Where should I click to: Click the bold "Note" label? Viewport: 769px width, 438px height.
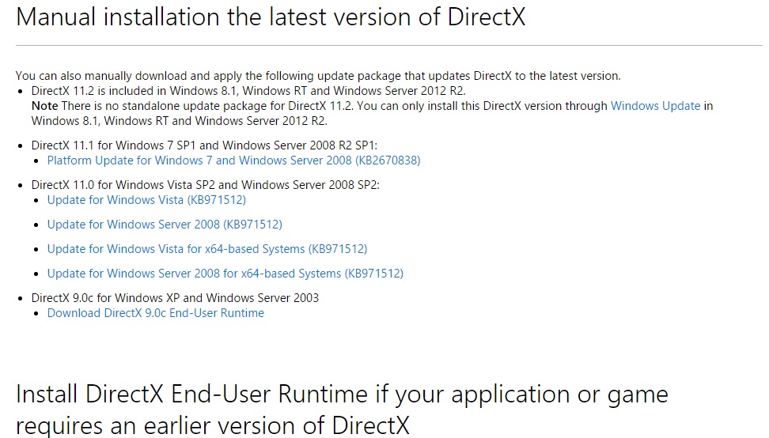[x=44, y=106]
